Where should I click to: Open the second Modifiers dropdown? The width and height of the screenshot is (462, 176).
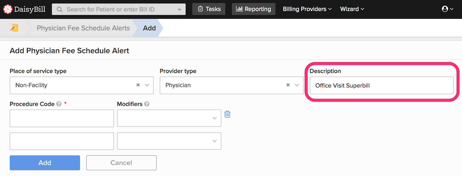pos(214,141)
